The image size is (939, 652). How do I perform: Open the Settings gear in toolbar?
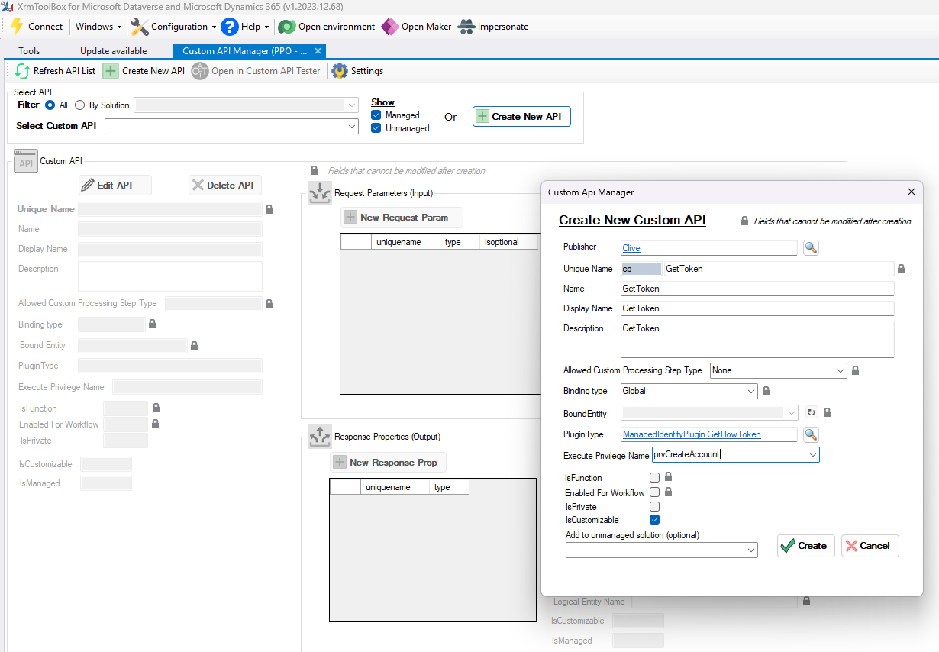pyautogui.click(x=339, y=71)
